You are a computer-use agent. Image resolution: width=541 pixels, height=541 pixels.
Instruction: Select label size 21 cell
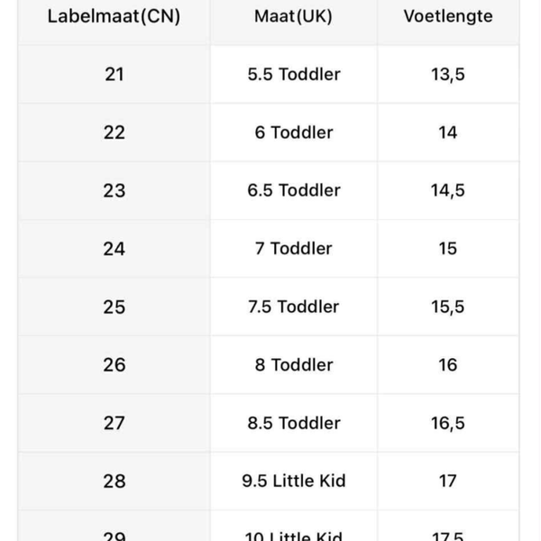click(x=115, y=75)
